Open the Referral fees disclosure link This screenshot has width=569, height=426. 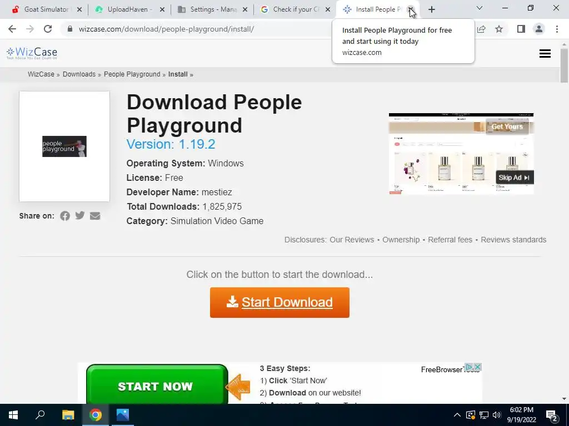click(x=450, y=240)
